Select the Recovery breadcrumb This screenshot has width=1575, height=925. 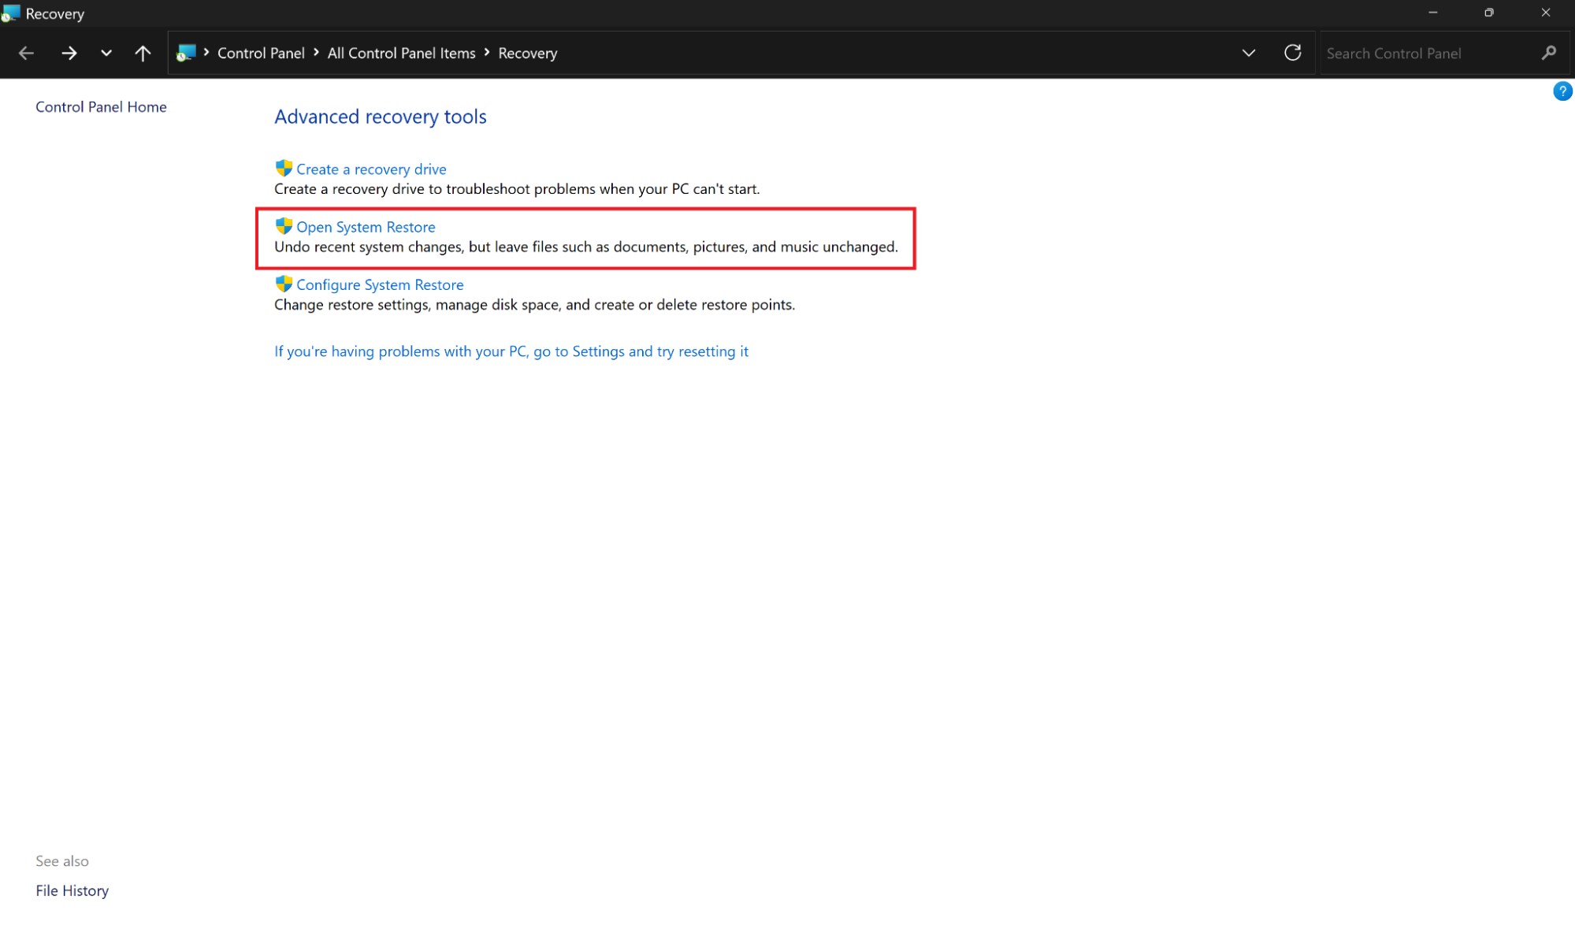(527, 53)
